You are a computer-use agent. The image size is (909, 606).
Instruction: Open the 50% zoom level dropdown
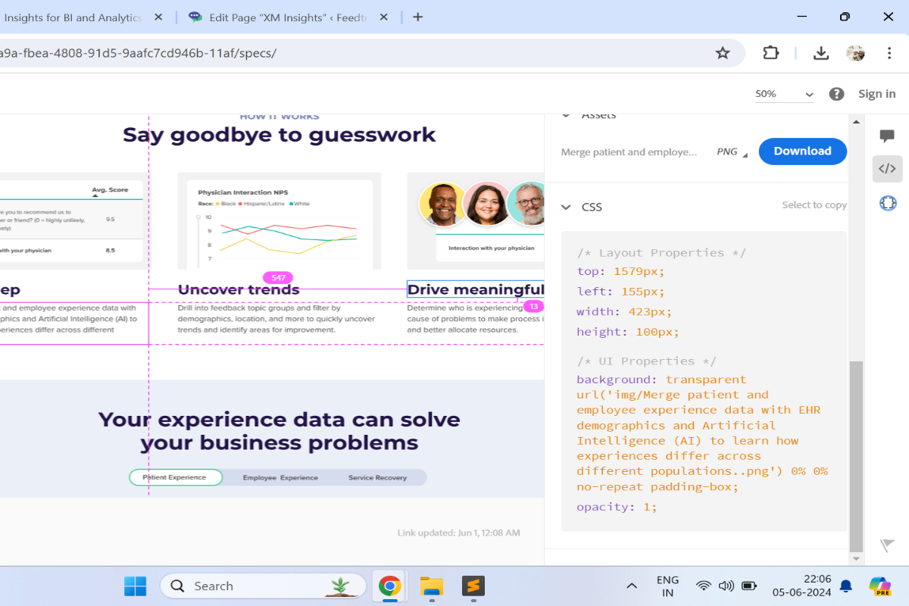784,94
